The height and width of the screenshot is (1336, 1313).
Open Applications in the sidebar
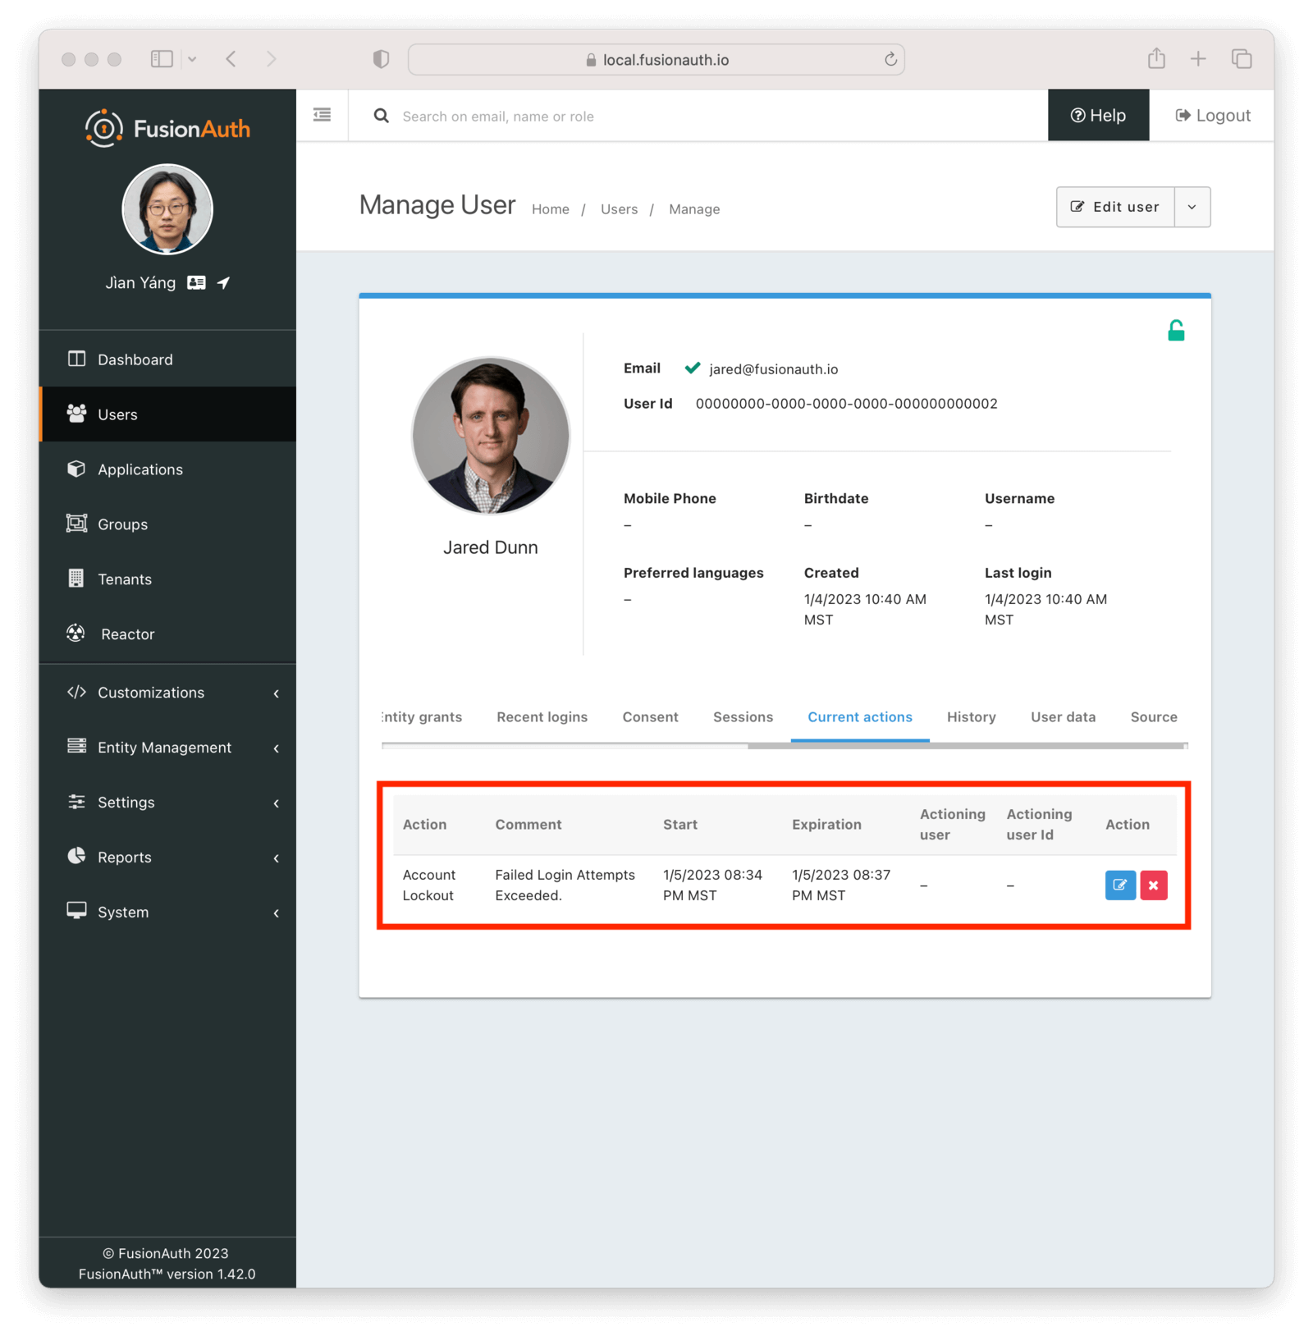pos(140,469)
